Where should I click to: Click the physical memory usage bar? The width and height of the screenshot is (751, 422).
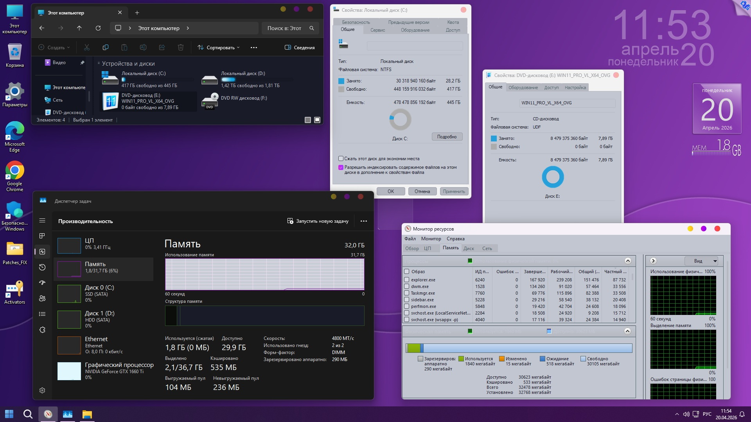519,348
